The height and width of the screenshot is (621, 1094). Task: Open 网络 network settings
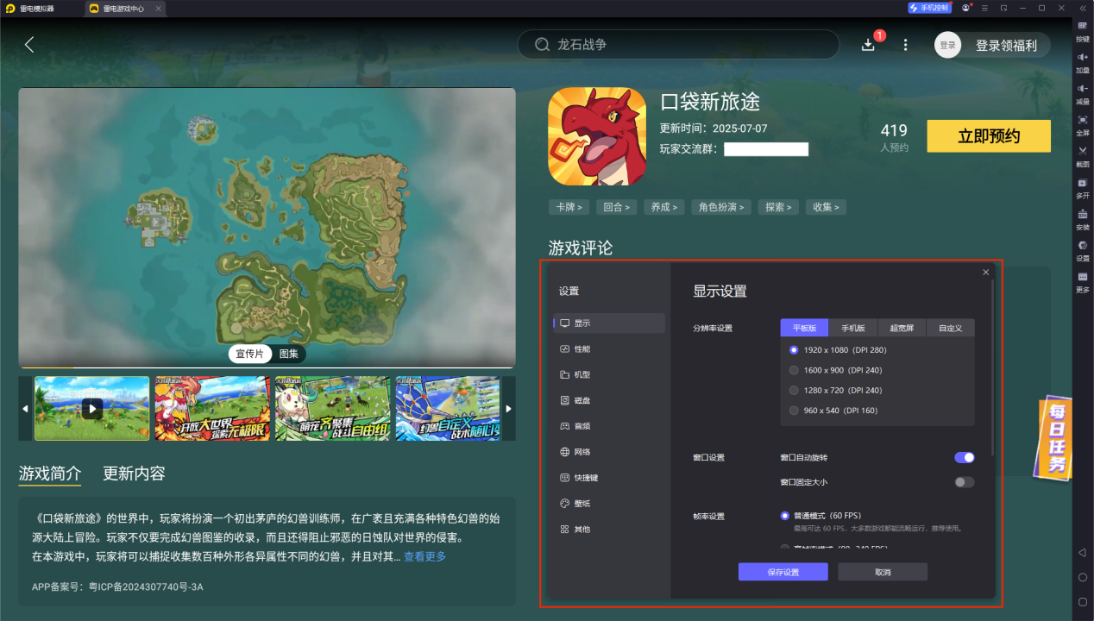(x=610, y=452)
